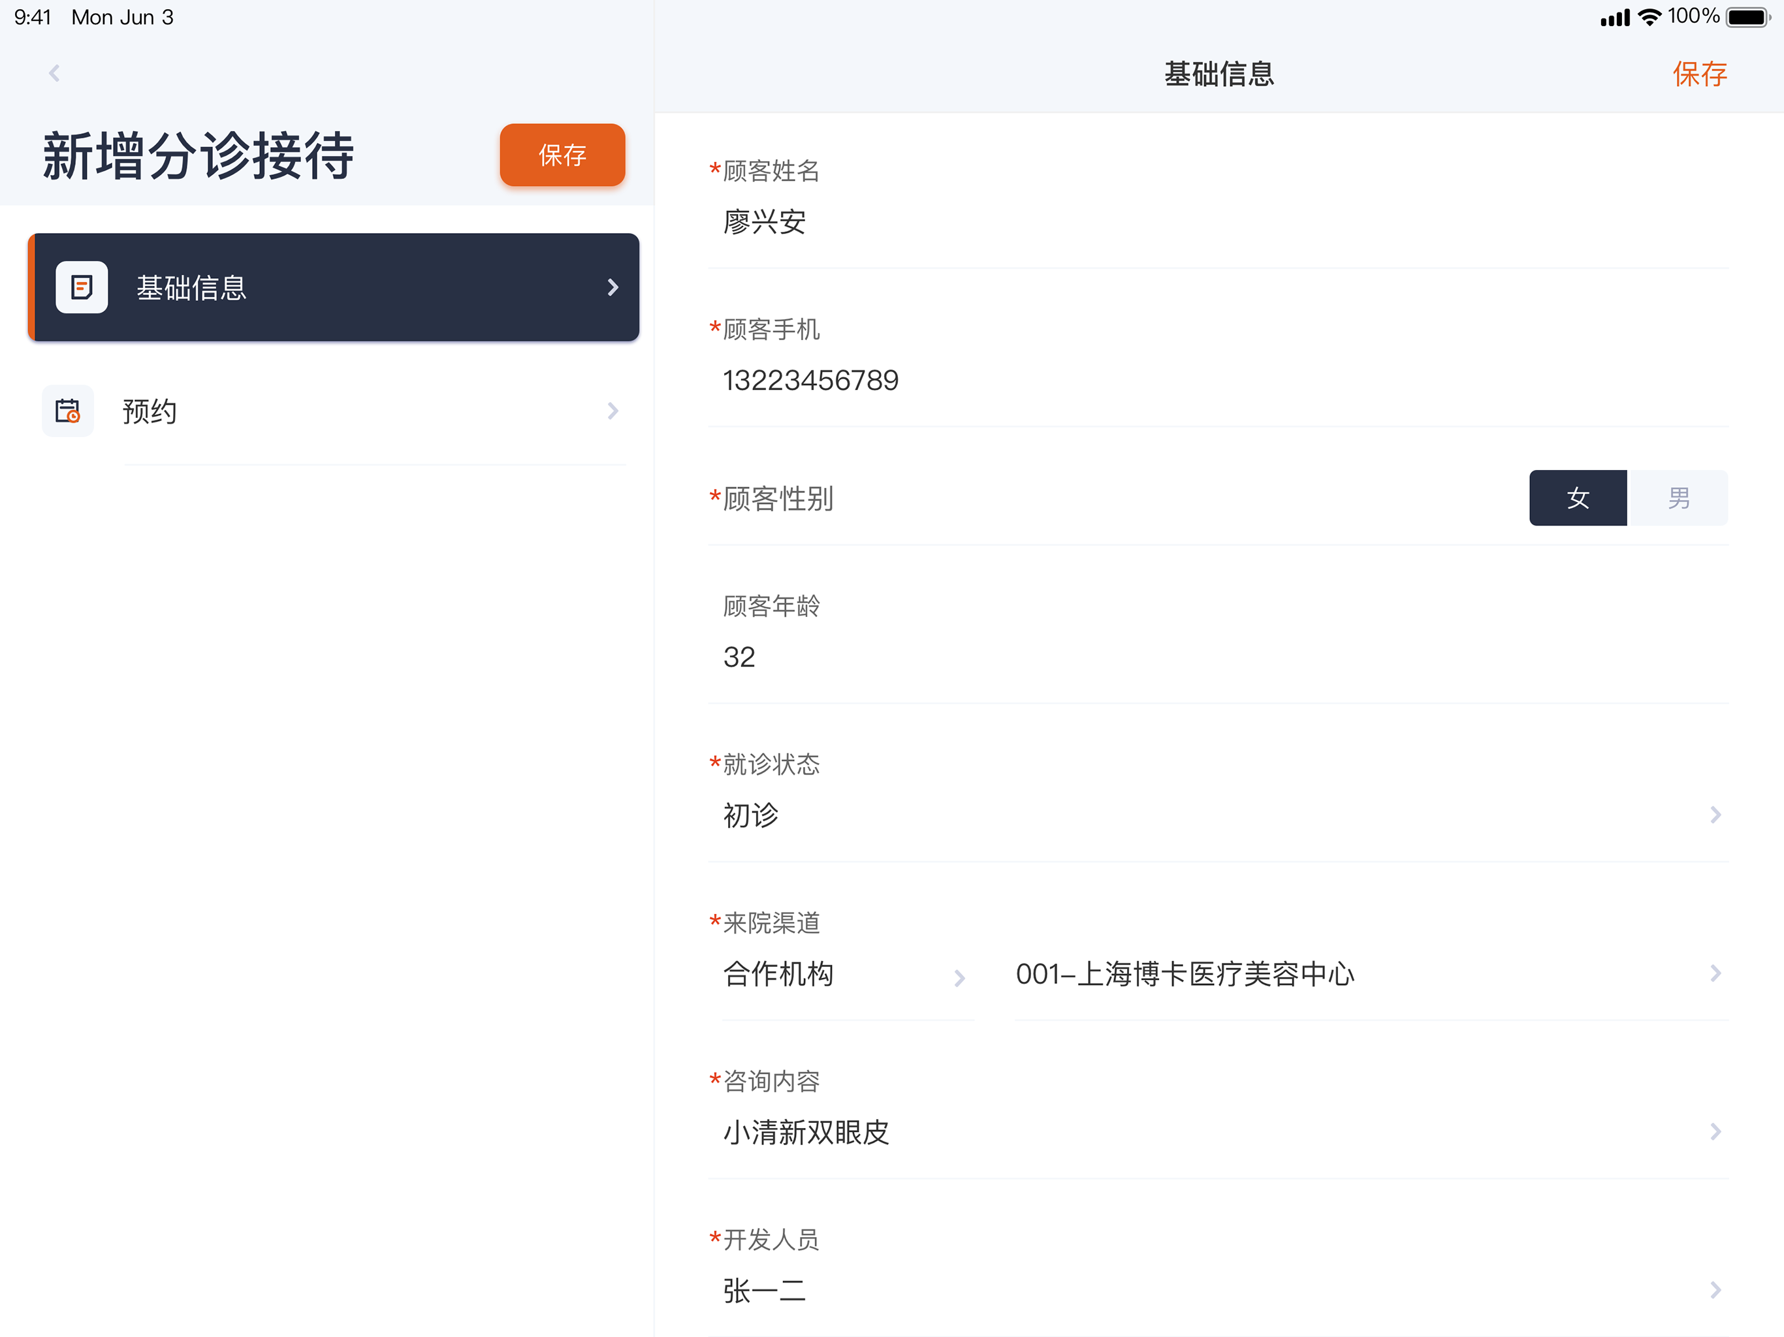Tap the 9:41 clock in status bar
Image resolution: width=1784 pixels, height=1337 pixels.
32,17
